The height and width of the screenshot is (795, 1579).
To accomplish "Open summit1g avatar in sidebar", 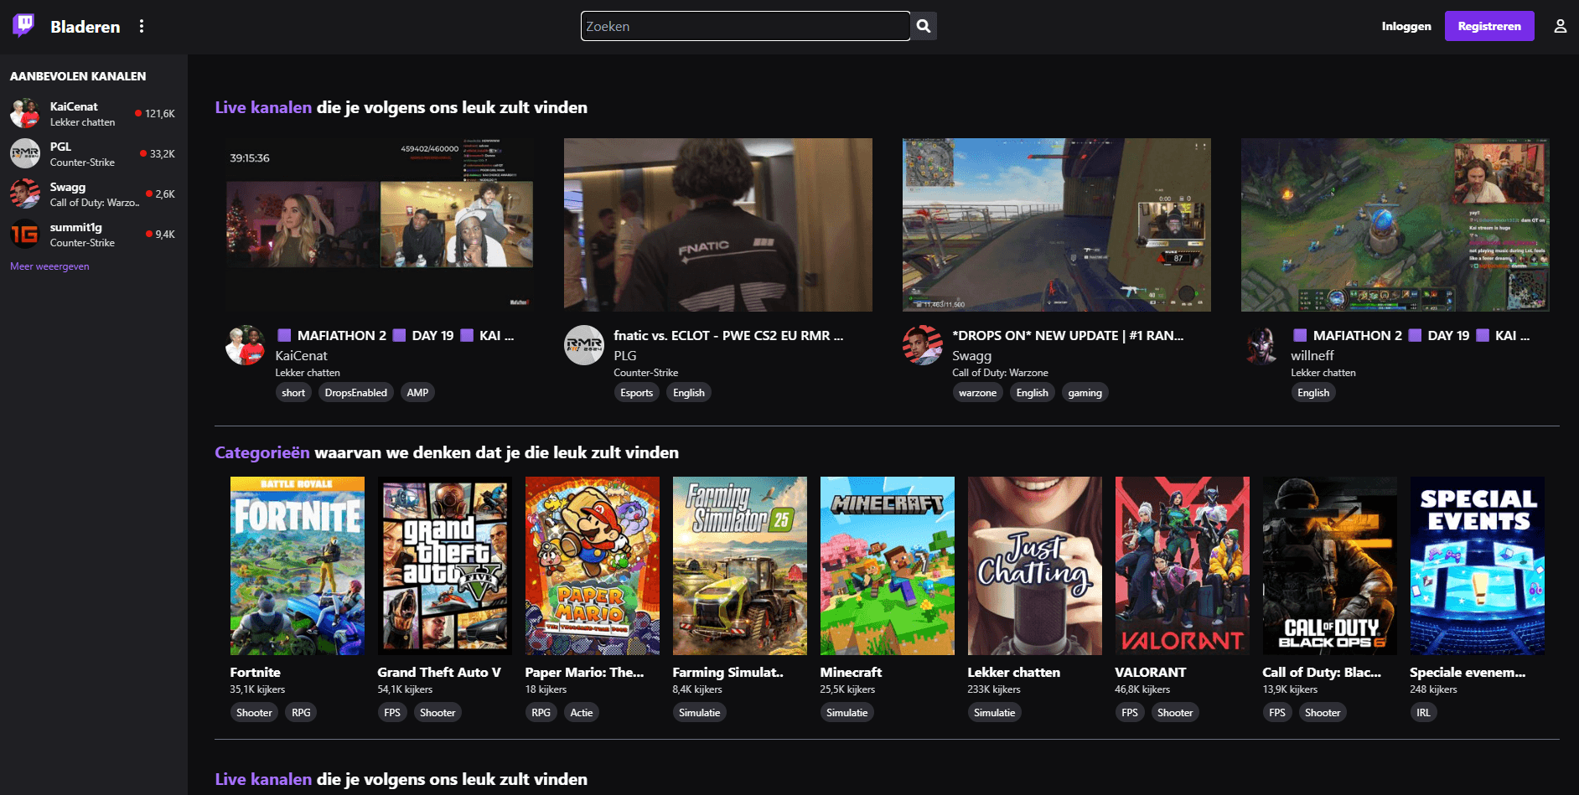I will [x=25, y=234].
